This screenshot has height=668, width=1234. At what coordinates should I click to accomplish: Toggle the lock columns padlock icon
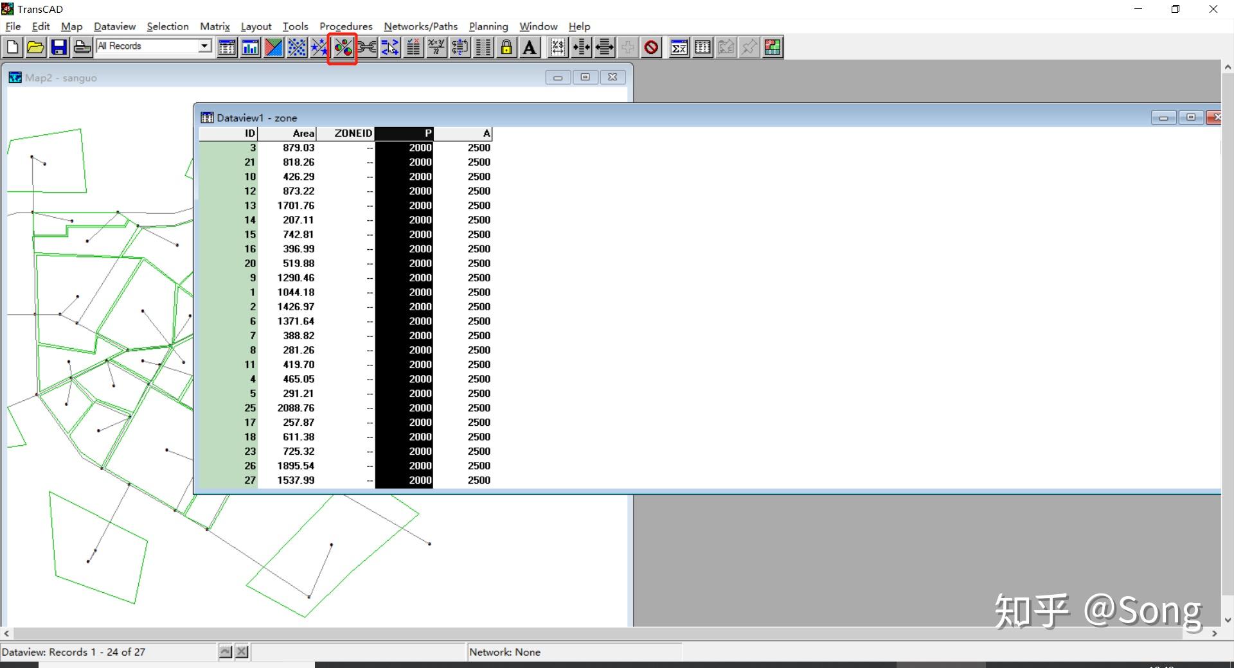pyautogui.click(x=506, y=47)
